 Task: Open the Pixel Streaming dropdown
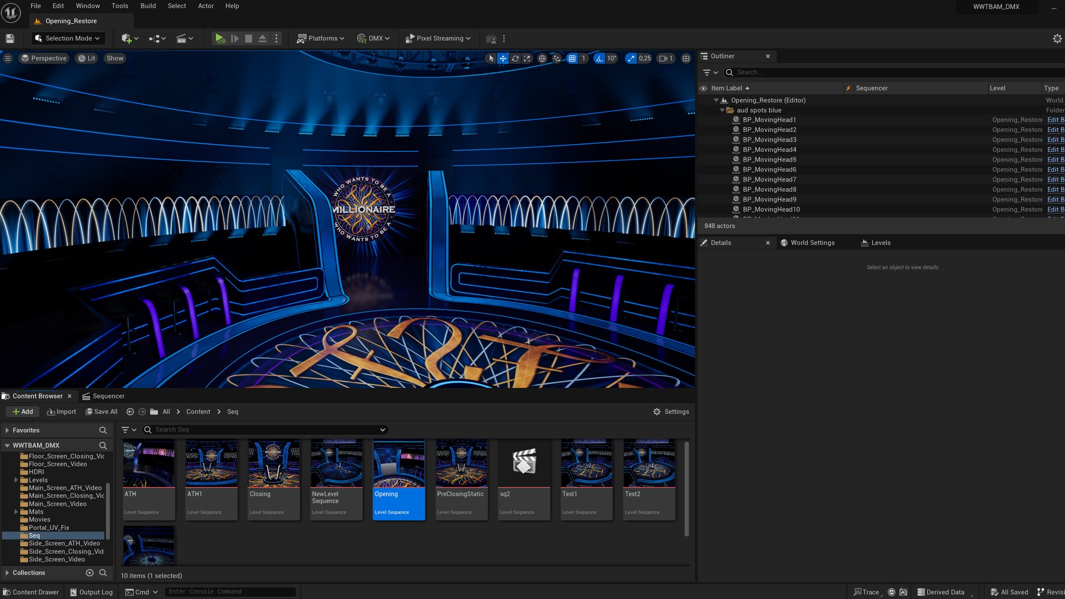(438, 38)
